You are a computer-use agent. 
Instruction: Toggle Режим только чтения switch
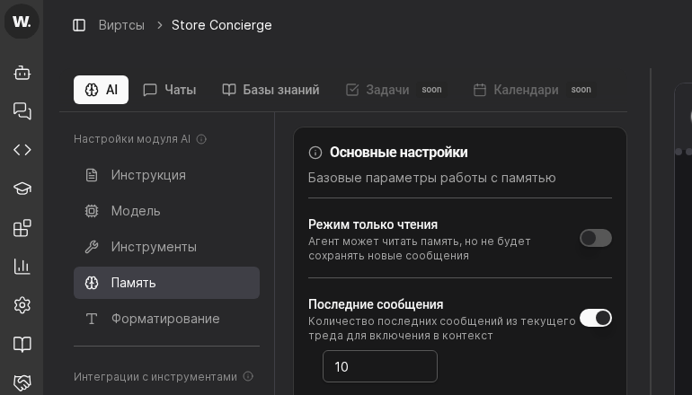click(x=595, y=238)
